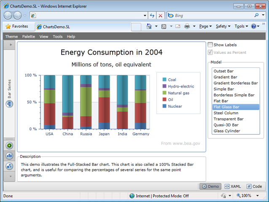Viewport: 269px width, 202px height.
Task: Click the blue Help question mark icon
Action: pyautogui.click(x=253, y=26)
